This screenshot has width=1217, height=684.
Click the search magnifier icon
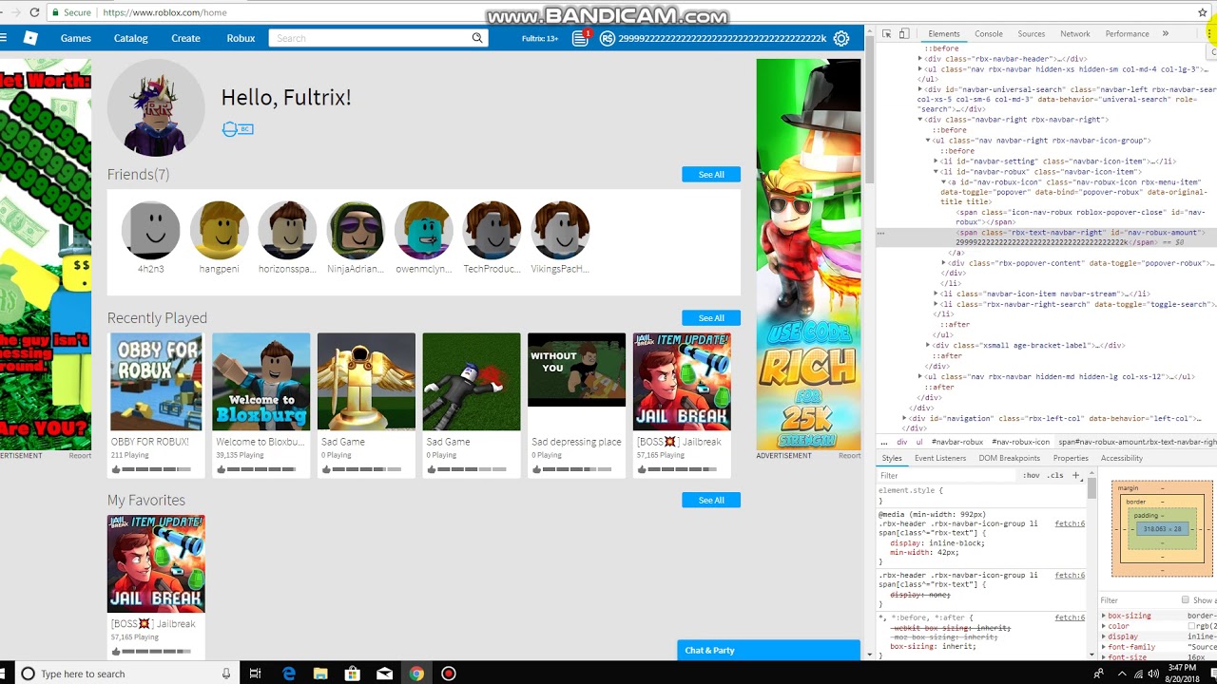click(x=477, y=38)
